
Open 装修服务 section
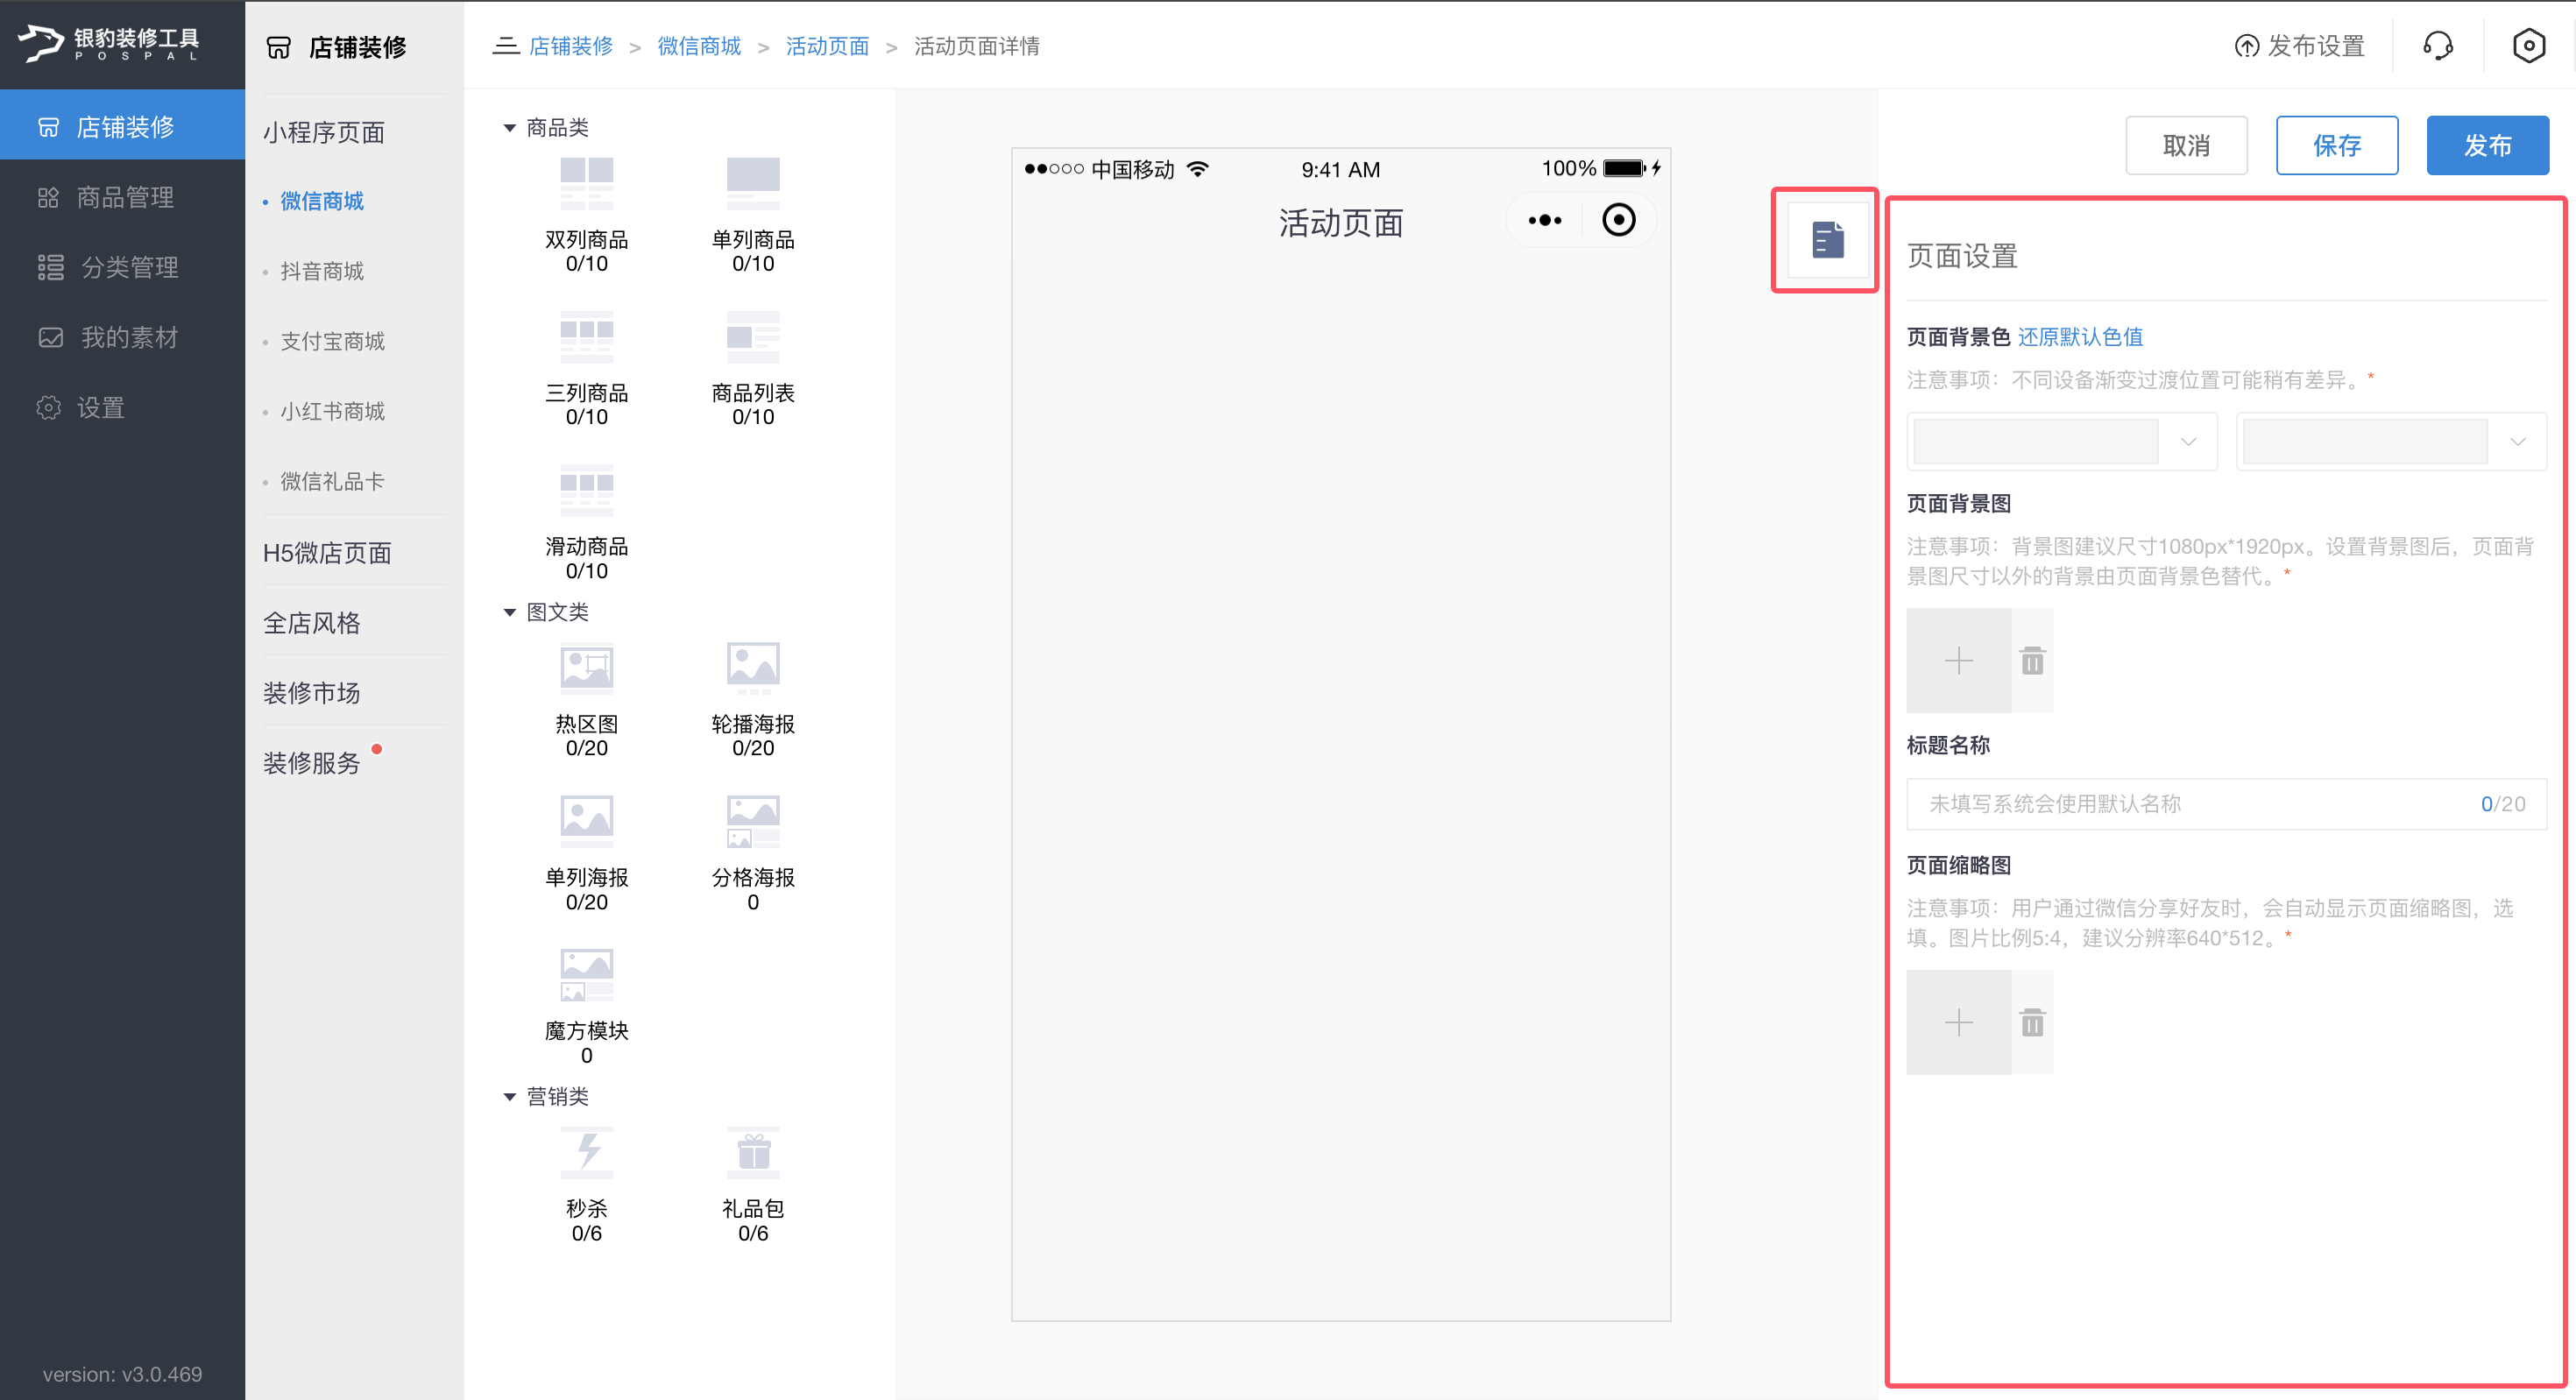311,763
